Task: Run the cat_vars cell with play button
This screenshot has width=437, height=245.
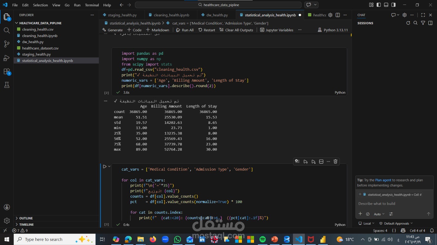Action: click(105, 166)
